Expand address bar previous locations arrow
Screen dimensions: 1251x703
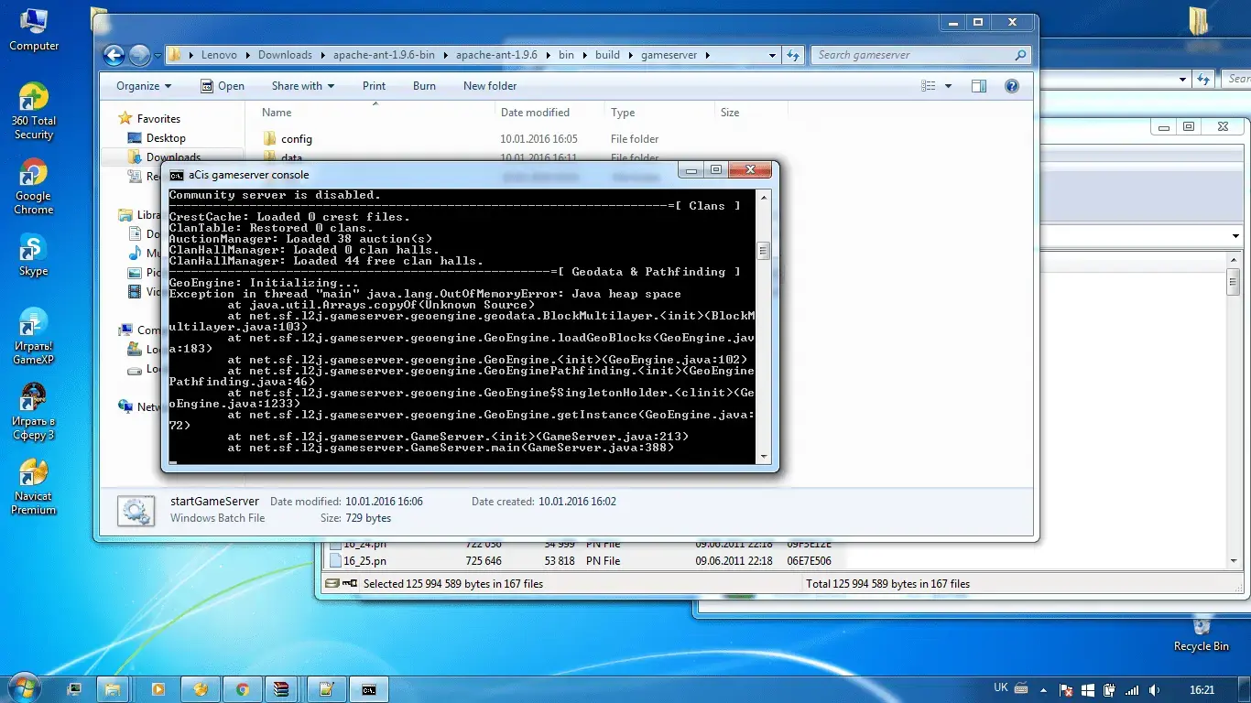point(774,55)
